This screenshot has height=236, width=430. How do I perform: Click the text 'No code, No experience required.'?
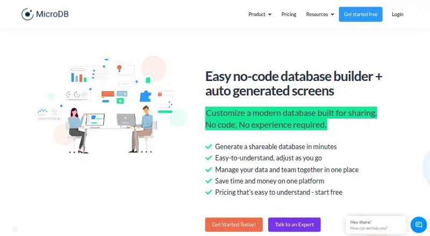(x=266, y=124)
